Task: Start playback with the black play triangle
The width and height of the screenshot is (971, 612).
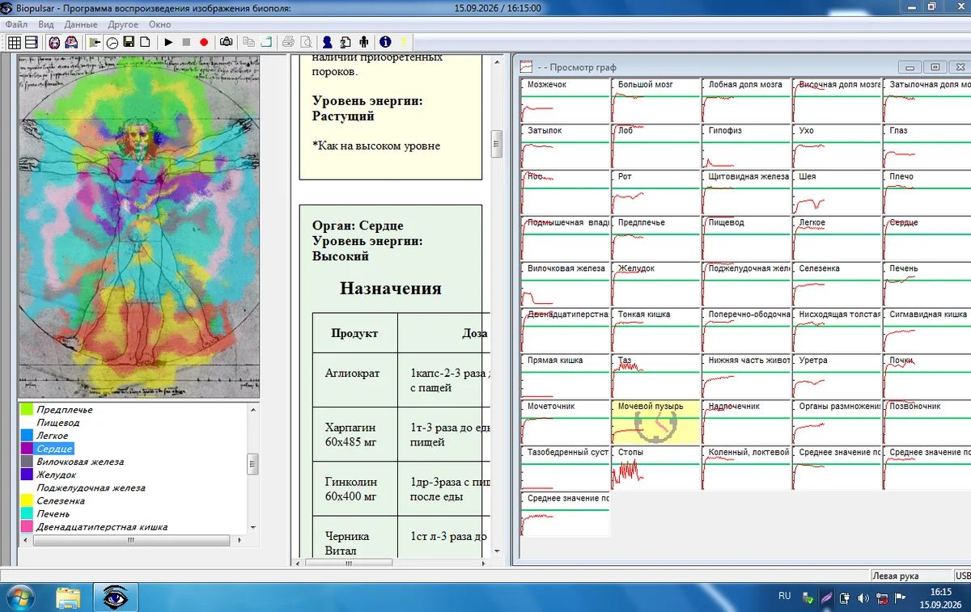Action: point(168,42)
